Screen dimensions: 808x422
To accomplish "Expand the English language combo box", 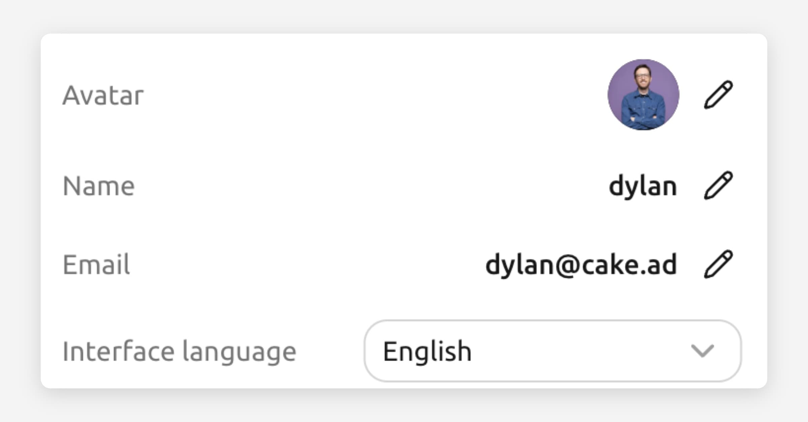I will click(552, 351).
